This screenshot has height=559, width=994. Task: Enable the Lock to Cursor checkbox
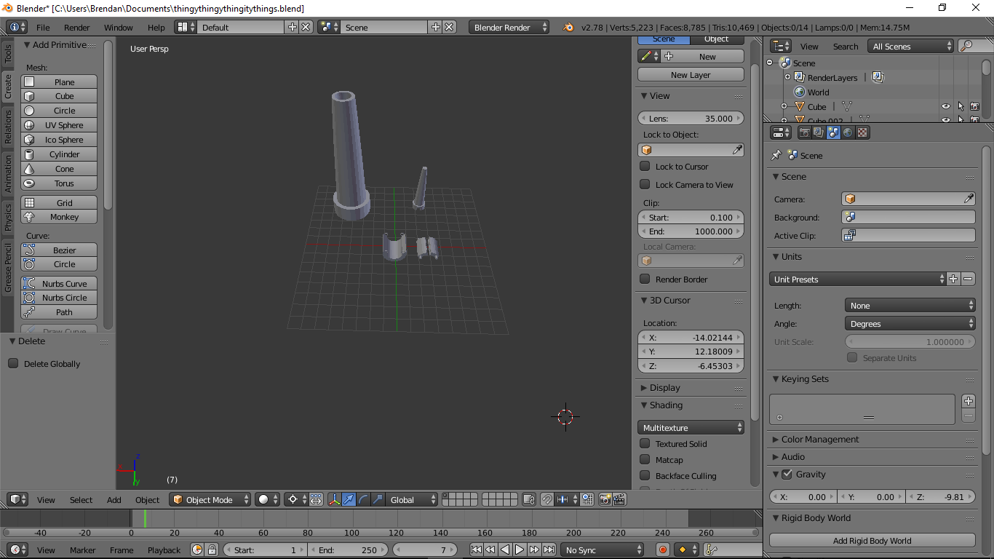pyautogui.click(x=645, y=166)
